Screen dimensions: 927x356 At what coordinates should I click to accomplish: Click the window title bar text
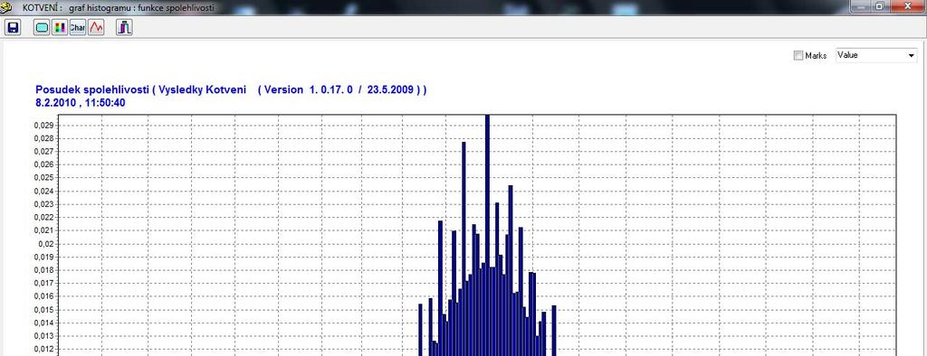(118, 7)
